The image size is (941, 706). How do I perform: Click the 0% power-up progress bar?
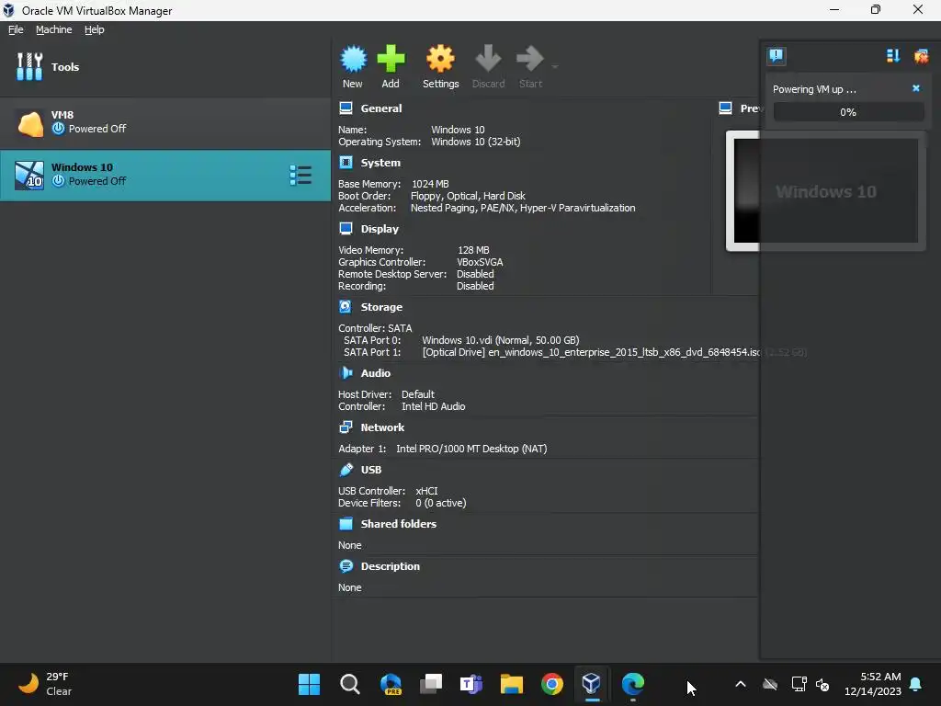[x=848, y=111]
